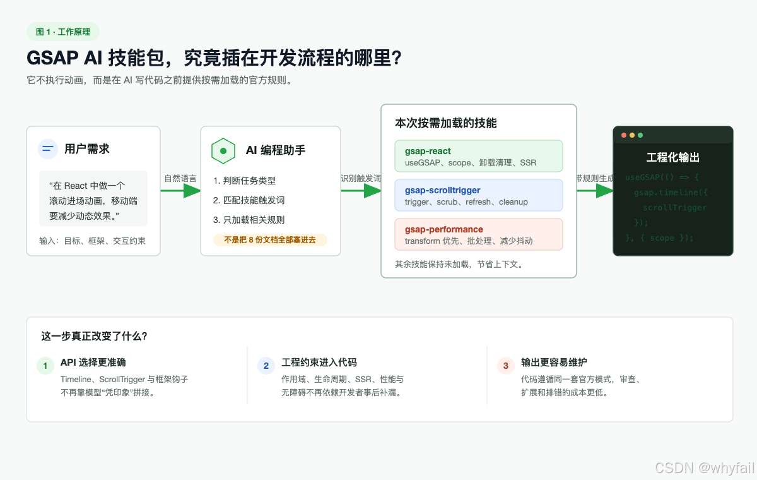The height and width of the screenshot is (480, 757).
Task: Click the }, { scope }); code line
Action: pyautogui.click(x=660, y=238)
